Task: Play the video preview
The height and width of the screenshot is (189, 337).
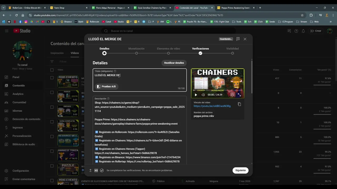Action: pos(196,95)
